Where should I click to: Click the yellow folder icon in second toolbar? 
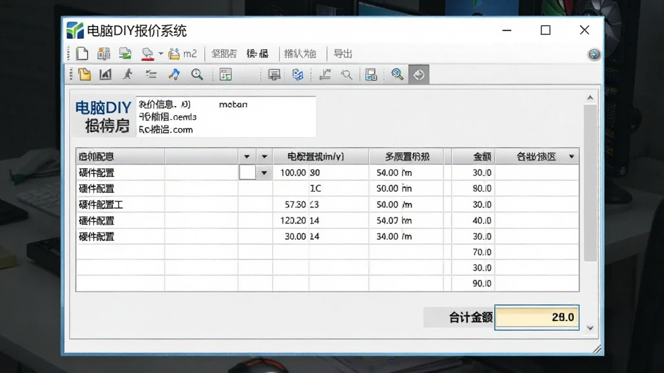(85, 74)
